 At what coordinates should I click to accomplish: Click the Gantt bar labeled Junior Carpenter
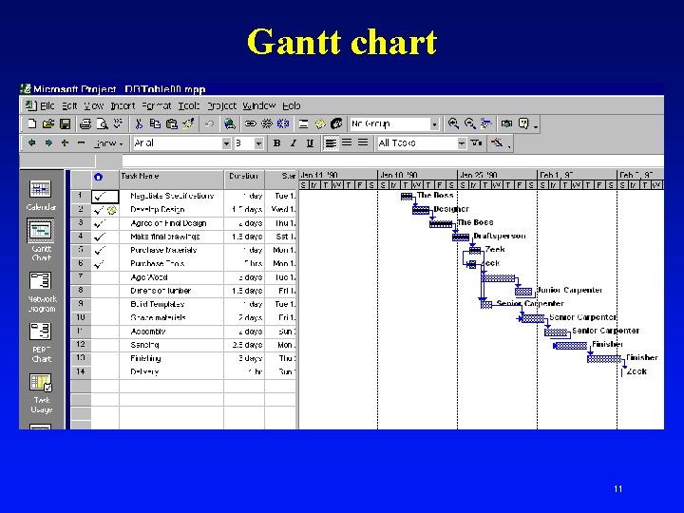pos(523,292)
